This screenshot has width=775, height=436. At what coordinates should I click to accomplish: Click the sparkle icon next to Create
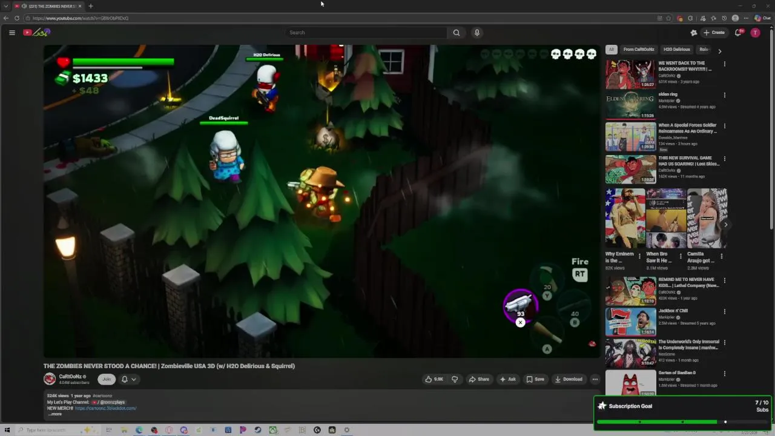[x=694, y=33]
